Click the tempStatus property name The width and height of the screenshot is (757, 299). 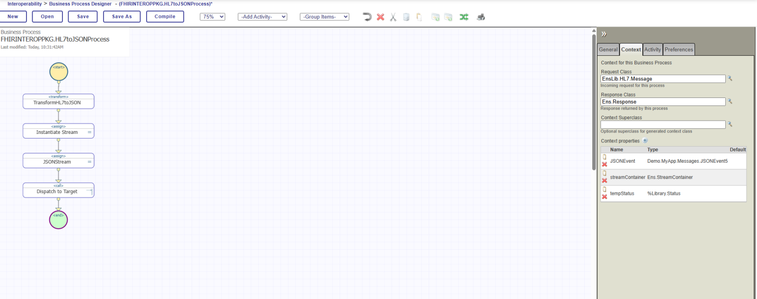(x=622, y=193)
